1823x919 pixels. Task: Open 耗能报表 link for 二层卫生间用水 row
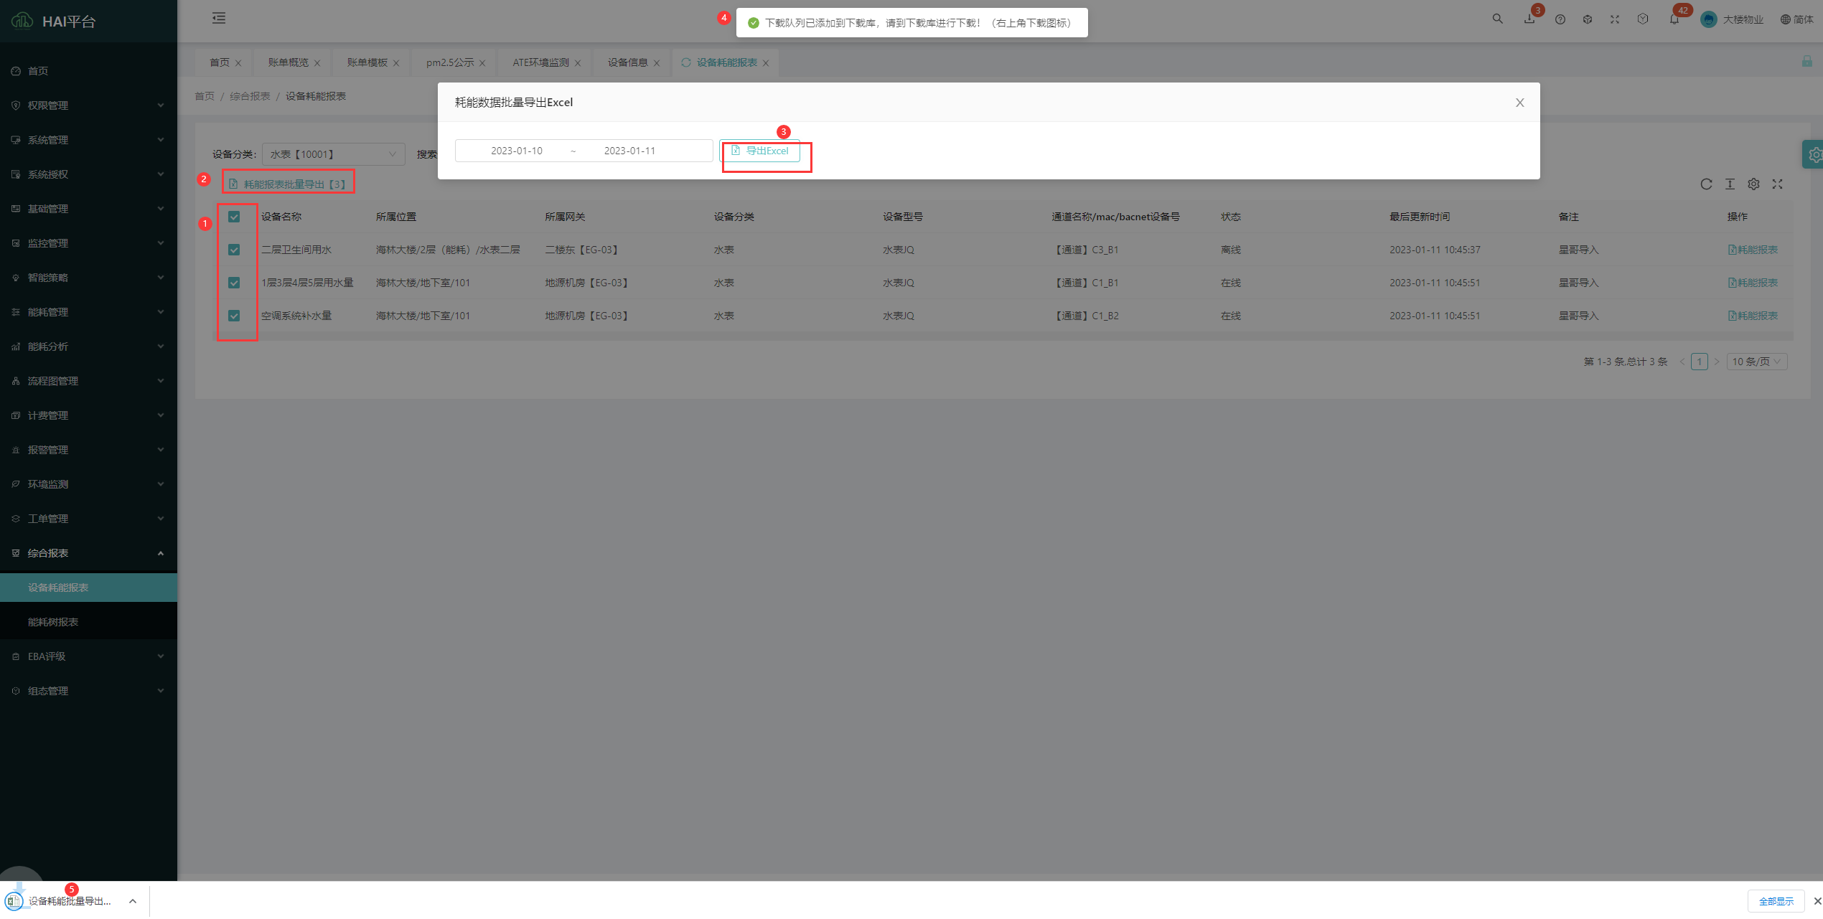(x=1753, y=250)
